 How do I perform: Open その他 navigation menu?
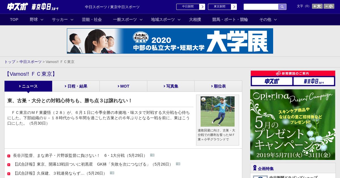coord(265,19)
